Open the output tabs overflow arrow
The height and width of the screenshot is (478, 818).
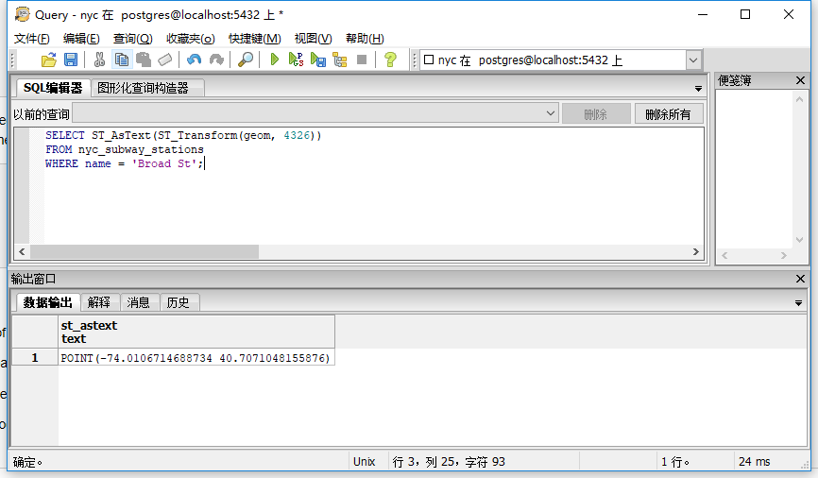(x=798, y=303)
